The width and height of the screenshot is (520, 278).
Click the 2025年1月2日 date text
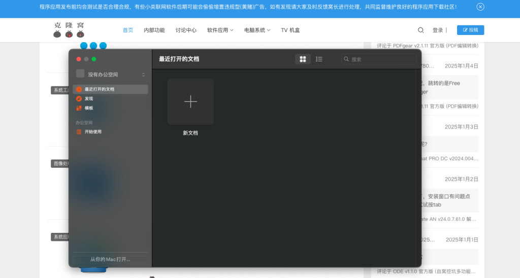[x=461, y=179]
